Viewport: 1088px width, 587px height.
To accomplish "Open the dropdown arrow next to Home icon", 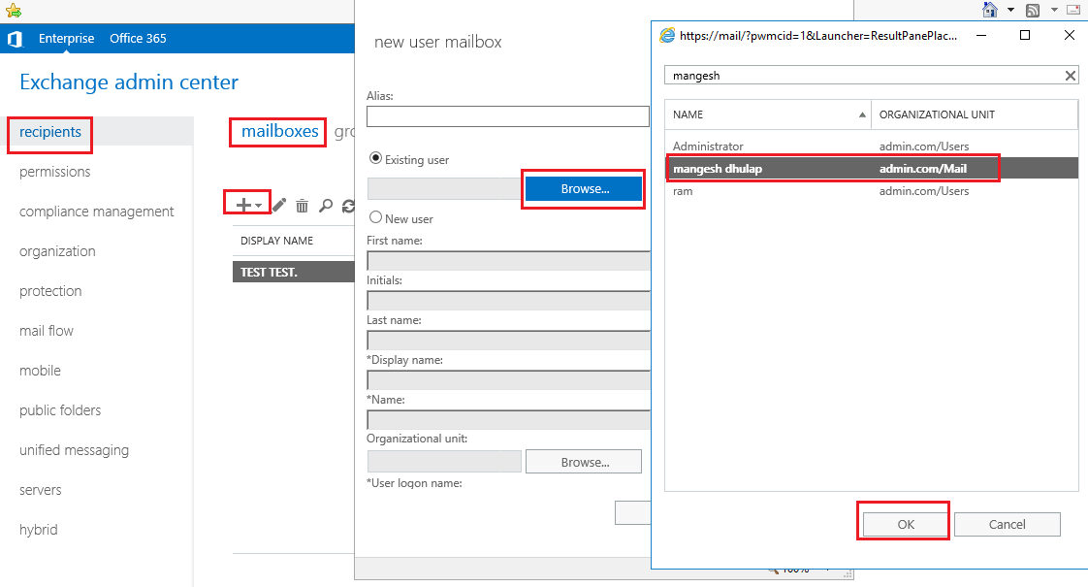I will [1011, 10].
